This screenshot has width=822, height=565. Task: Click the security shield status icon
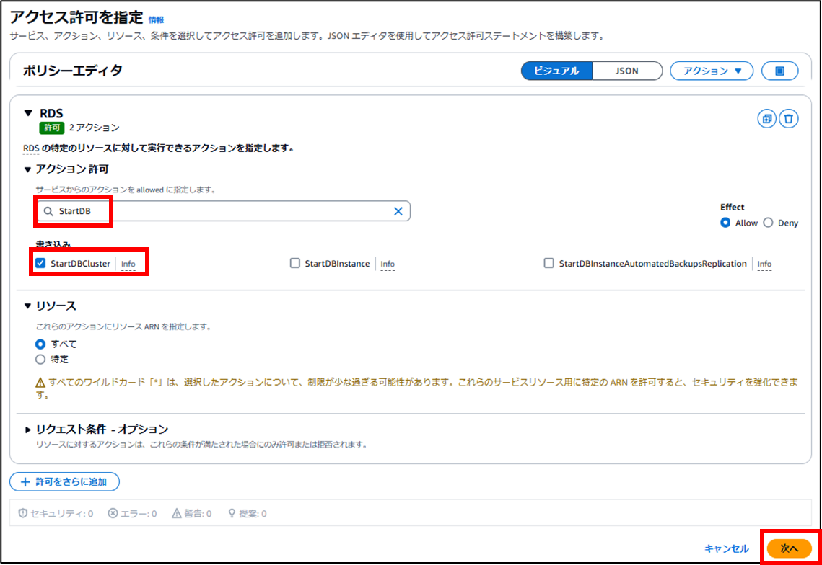pos(22,513)
